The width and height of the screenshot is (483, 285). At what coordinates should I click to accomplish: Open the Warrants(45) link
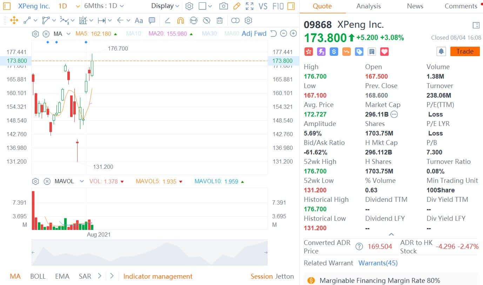378,263
